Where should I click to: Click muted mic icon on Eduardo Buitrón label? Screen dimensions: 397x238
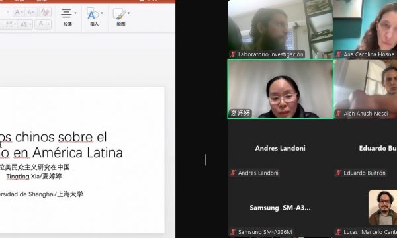(x=338, y=173)
